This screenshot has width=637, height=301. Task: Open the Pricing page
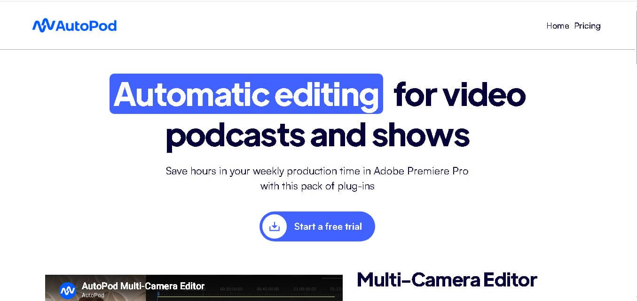coord(587,26)
